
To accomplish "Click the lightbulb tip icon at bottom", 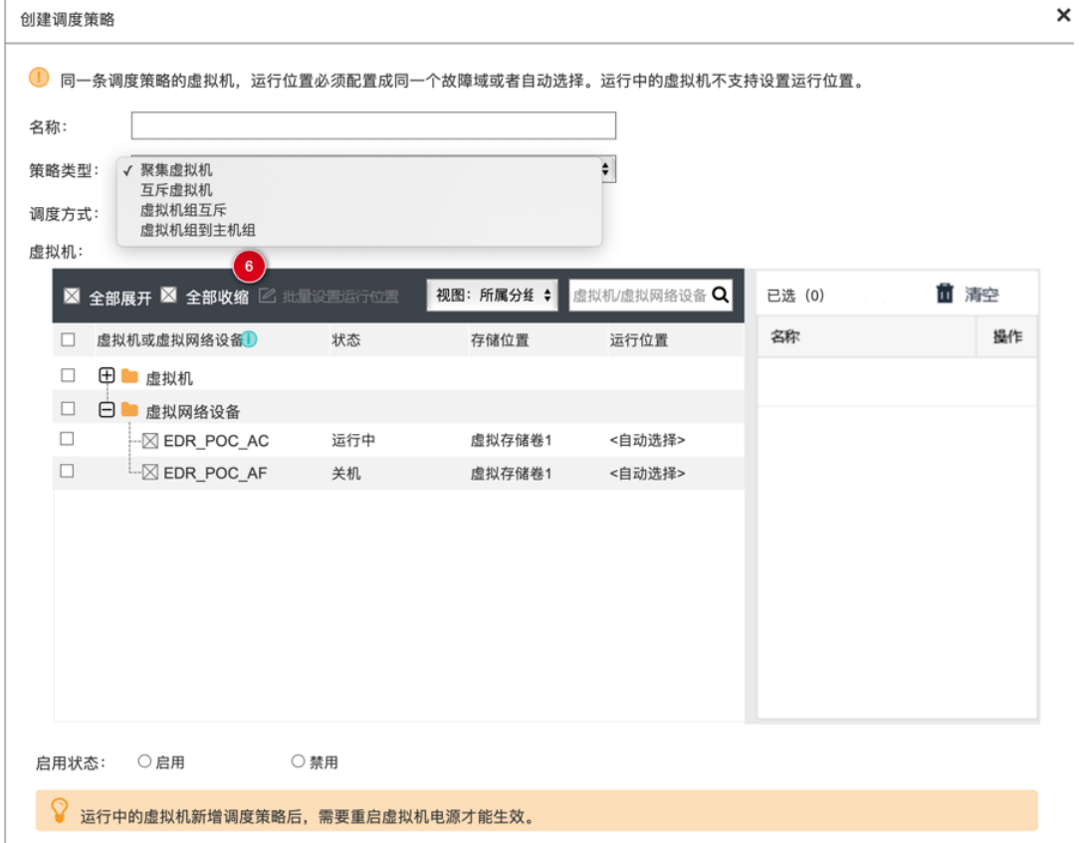I will (x=60, y=811).
